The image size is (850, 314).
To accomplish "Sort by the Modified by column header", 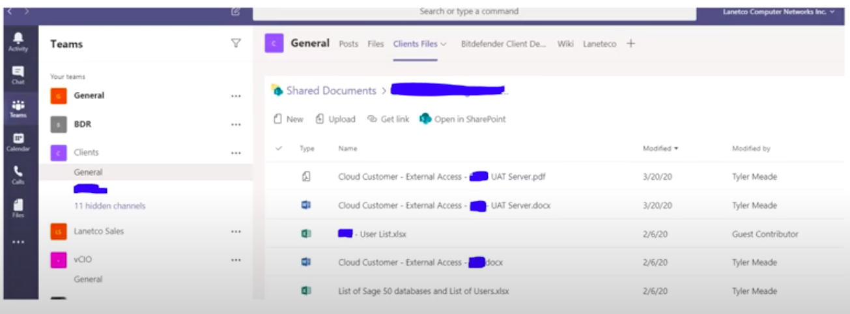I will coord(751,149).
